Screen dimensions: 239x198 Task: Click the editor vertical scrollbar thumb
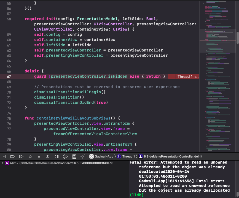coord(237,38)
